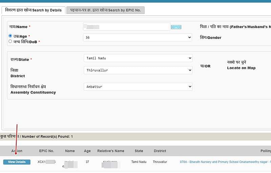Select the DoB radio button
The width and height of the screenshot is (271, 173).
[x=10, y=41]
